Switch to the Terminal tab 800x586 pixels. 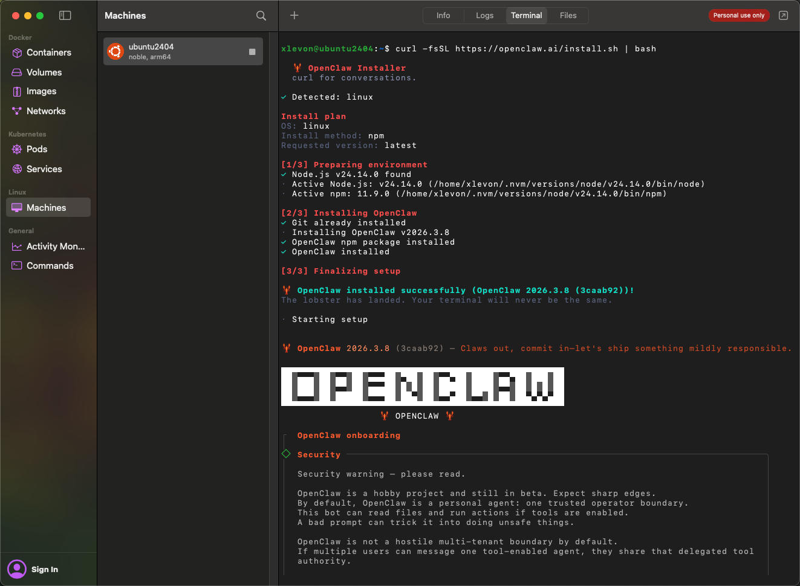pyautogui.click(x=526, y=16)
